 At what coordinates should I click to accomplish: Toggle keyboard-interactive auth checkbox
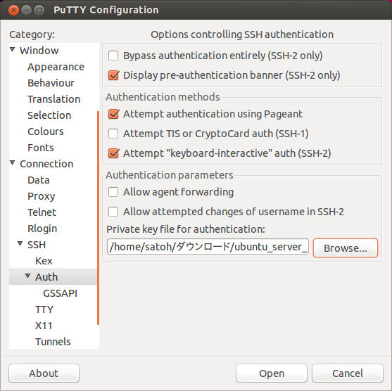(x=113, y=153)
